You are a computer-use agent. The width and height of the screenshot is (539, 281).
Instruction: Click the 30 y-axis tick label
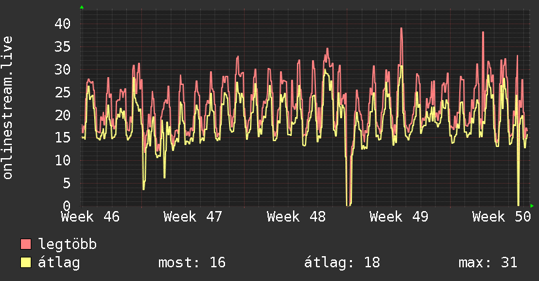click(63, 69)
